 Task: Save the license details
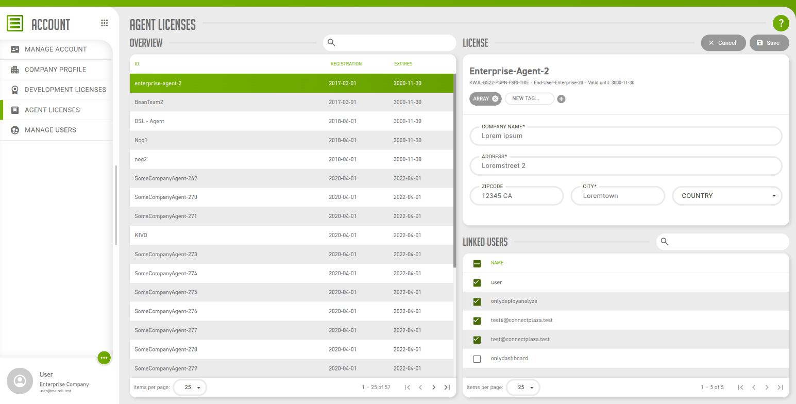[x=769, y=43]
